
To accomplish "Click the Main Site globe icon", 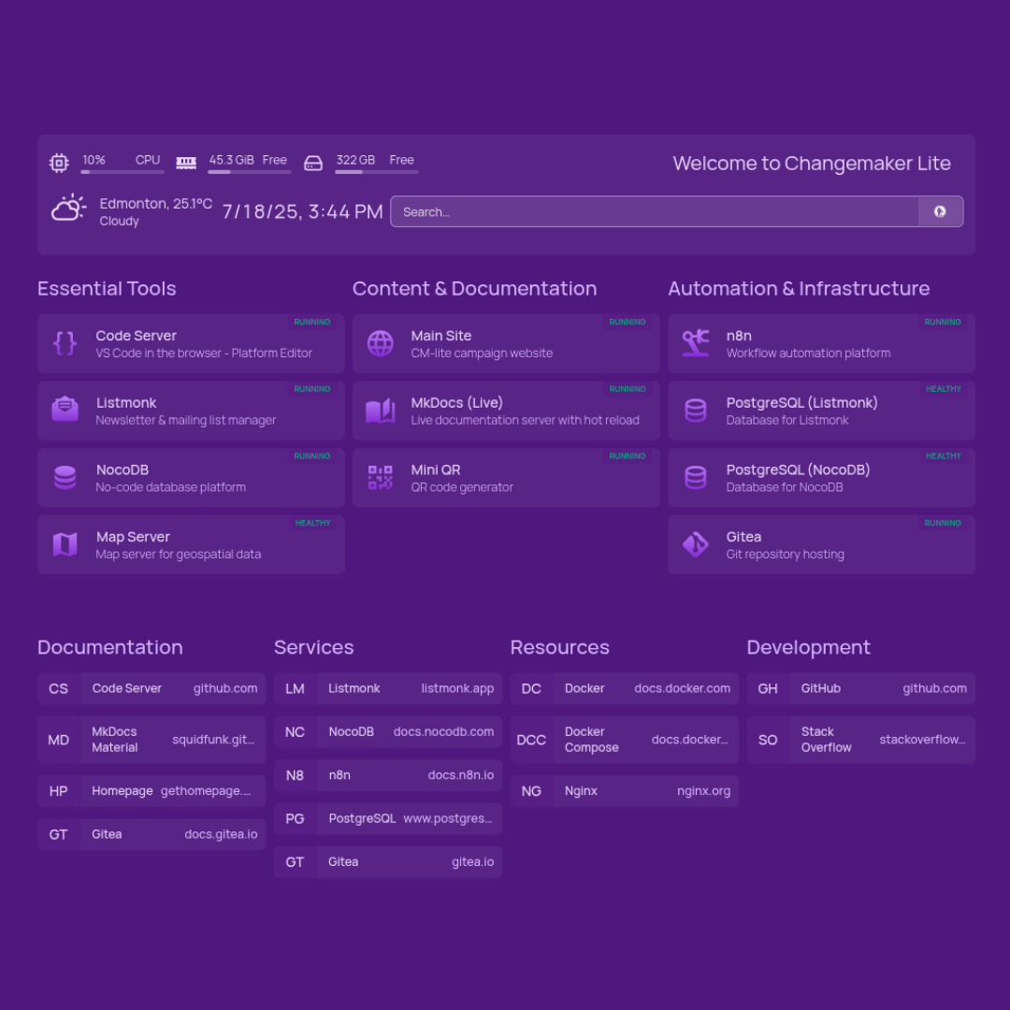I will coord(380,343).
